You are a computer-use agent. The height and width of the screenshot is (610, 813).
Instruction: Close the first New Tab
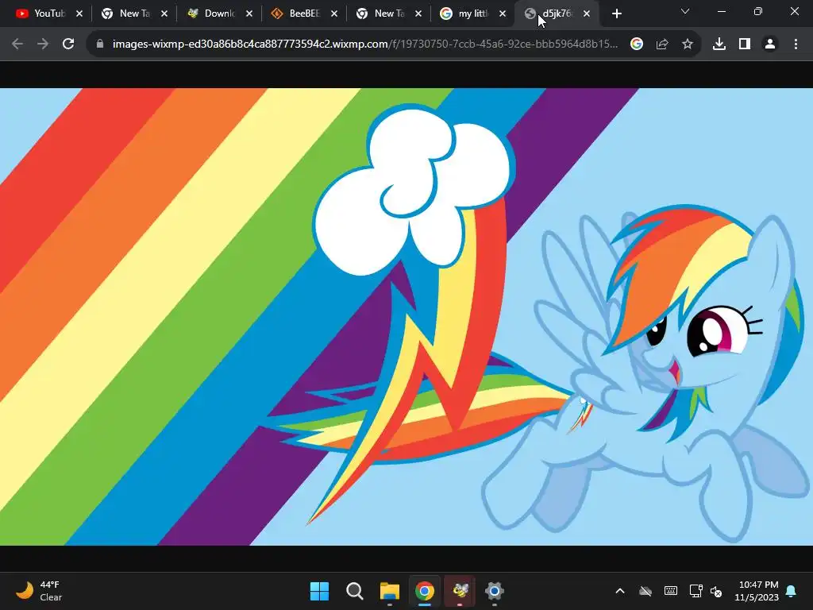coord(164,14)
